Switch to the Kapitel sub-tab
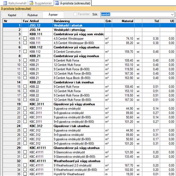 tap(12, 15)
